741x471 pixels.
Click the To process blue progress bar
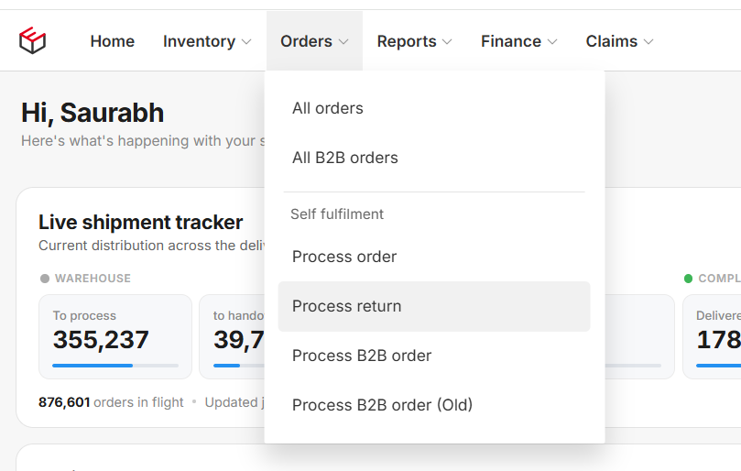pyautogui.click(x=115, y=366)
